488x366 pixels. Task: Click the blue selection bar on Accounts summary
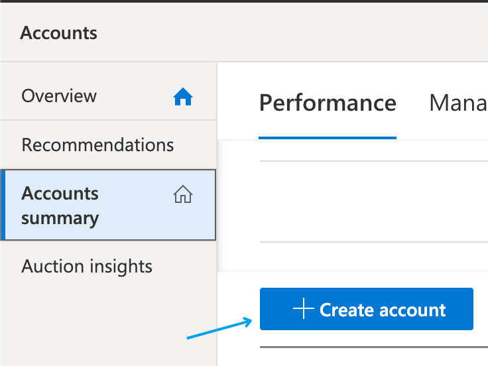[x=3, y=205]
